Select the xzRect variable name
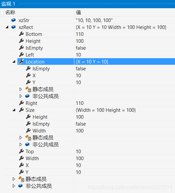 [26, 27]
